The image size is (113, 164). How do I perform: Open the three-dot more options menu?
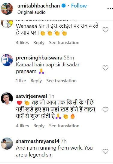tap(110, 9)
